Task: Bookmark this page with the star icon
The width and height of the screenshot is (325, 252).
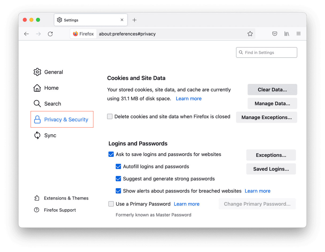Action: (250, 34)
